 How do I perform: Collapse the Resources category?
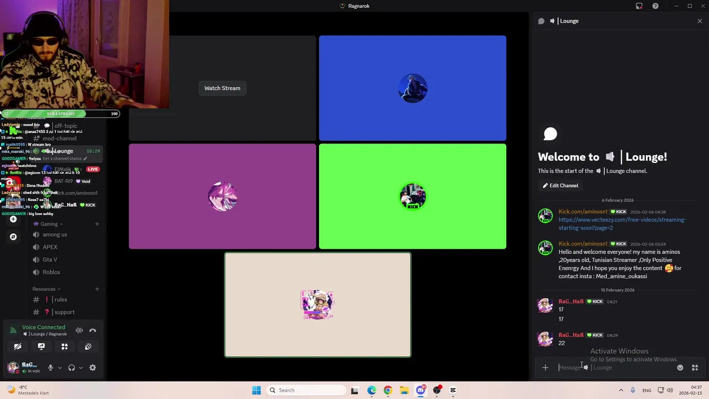[x=46, y=289]
